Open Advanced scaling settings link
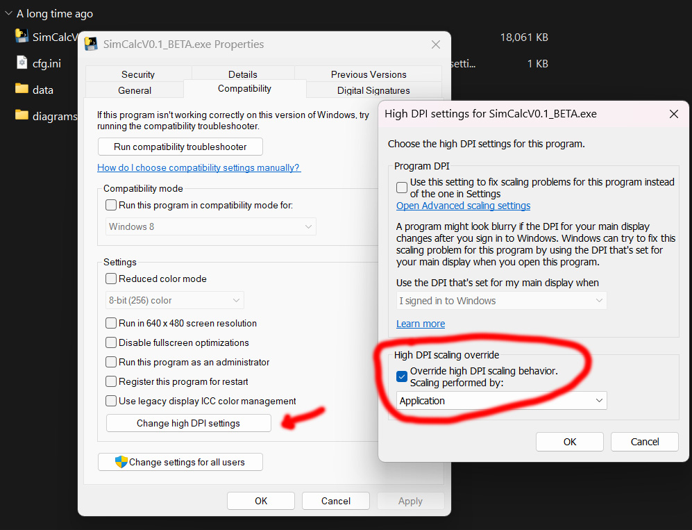 [463, 206]
